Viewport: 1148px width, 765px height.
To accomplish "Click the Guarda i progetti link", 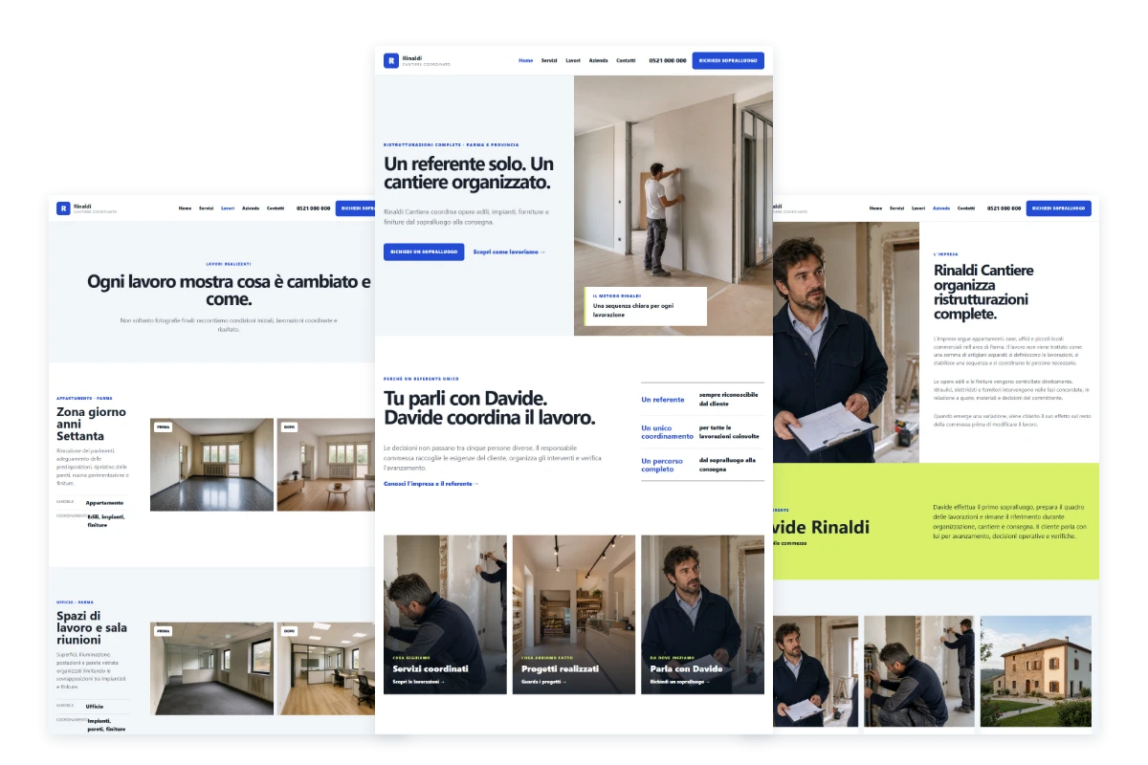I will click(x=544, y=682).
